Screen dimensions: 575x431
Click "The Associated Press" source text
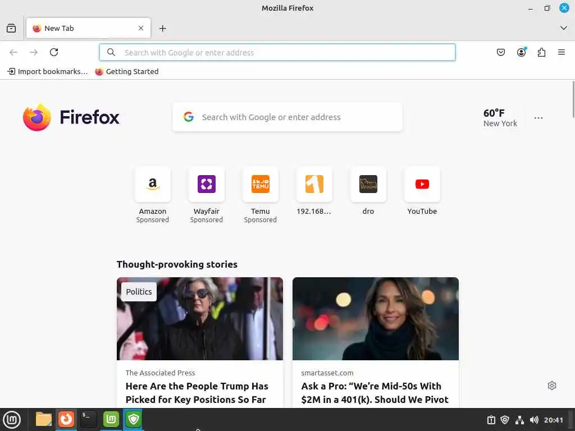160,373
